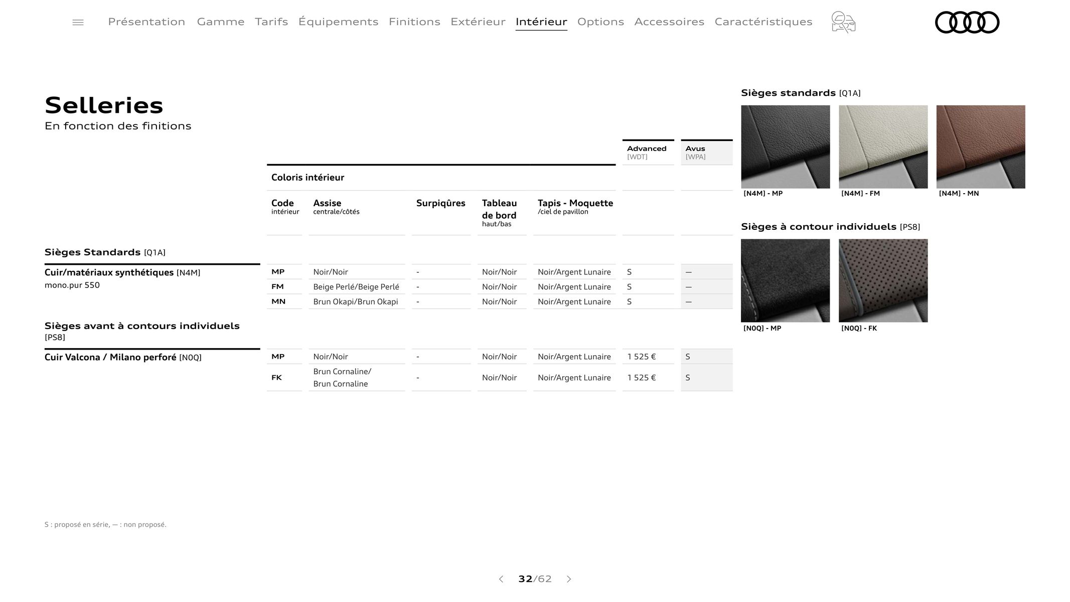This screenshot has height=602, width=1070.
Task: Click the Beige Perlé/Beige Perlé cell
Action: click(356, 287)
